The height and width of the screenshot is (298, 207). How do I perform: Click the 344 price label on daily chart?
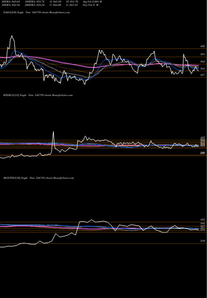[x=202, y=69]
